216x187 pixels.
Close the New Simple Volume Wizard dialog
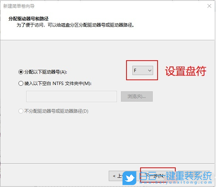pos(209,6)
